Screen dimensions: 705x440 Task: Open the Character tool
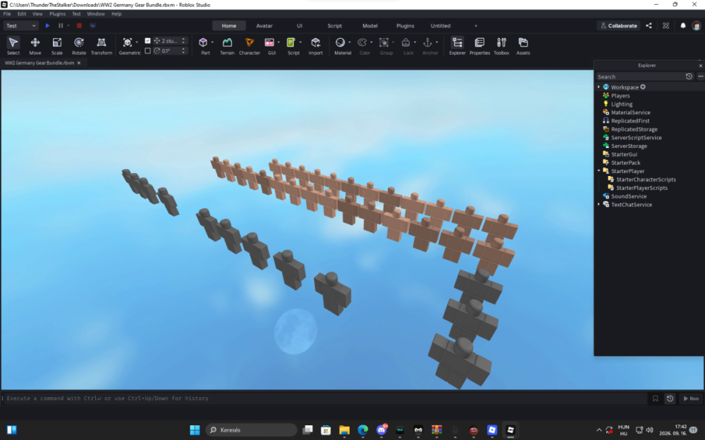tap(250, 46)
